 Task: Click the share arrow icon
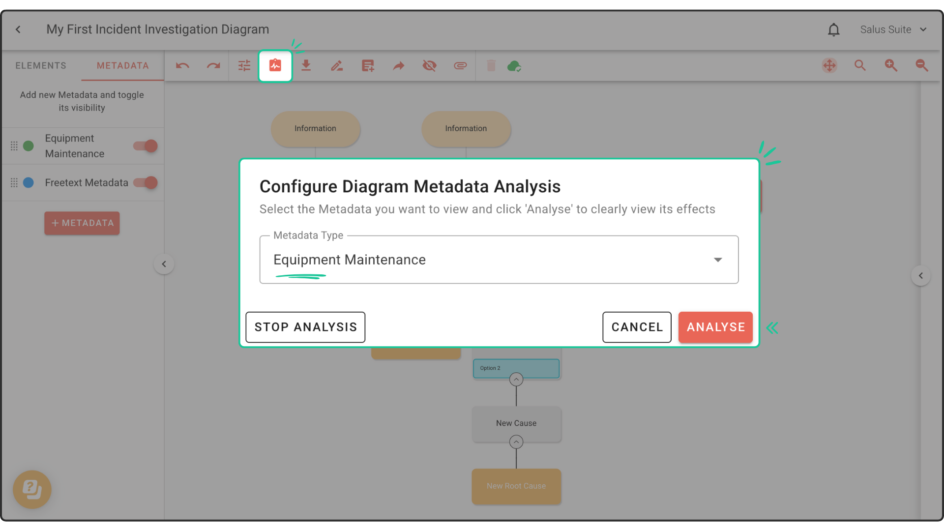(398, 65)
